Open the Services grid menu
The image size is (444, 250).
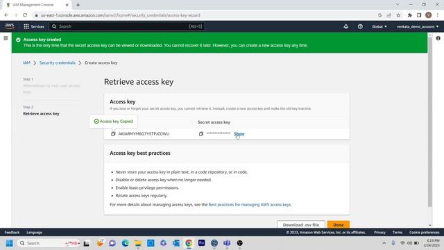[x=34, y=26]
